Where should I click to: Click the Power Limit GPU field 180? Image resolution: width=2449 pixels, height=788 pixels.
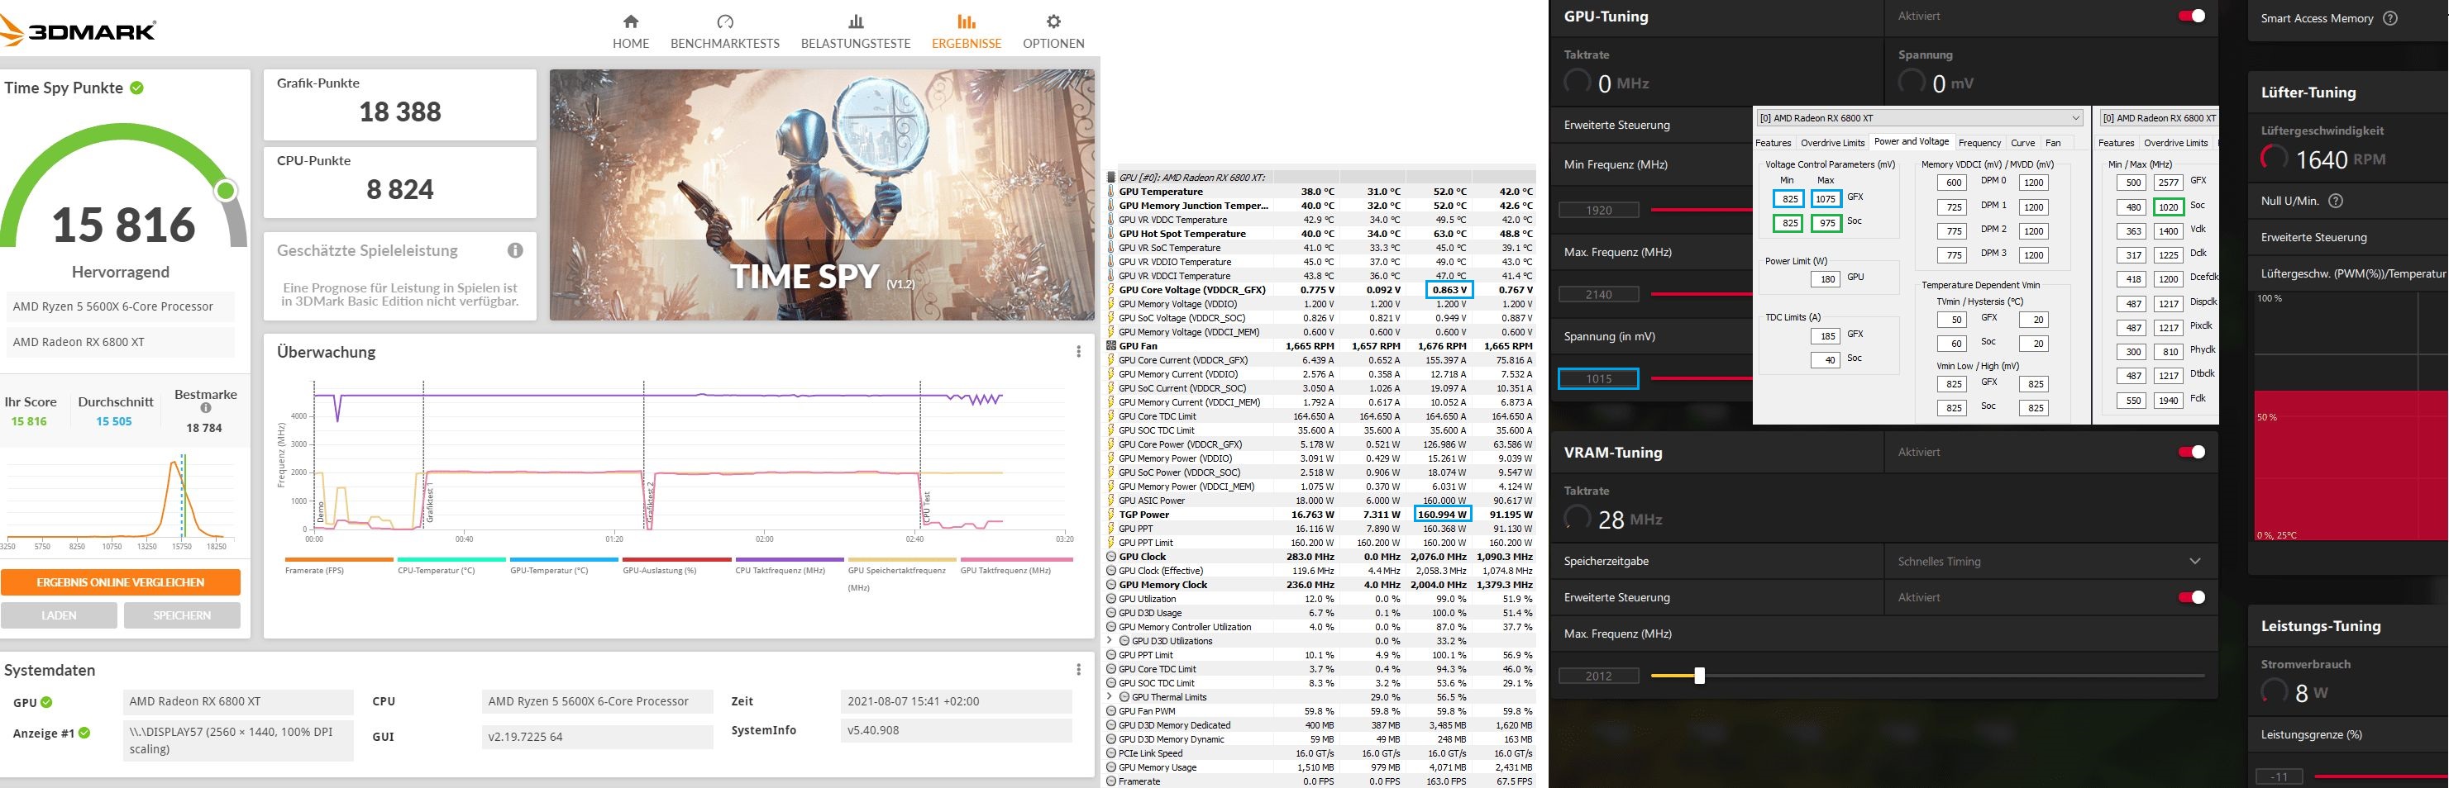coord(1826,279)
